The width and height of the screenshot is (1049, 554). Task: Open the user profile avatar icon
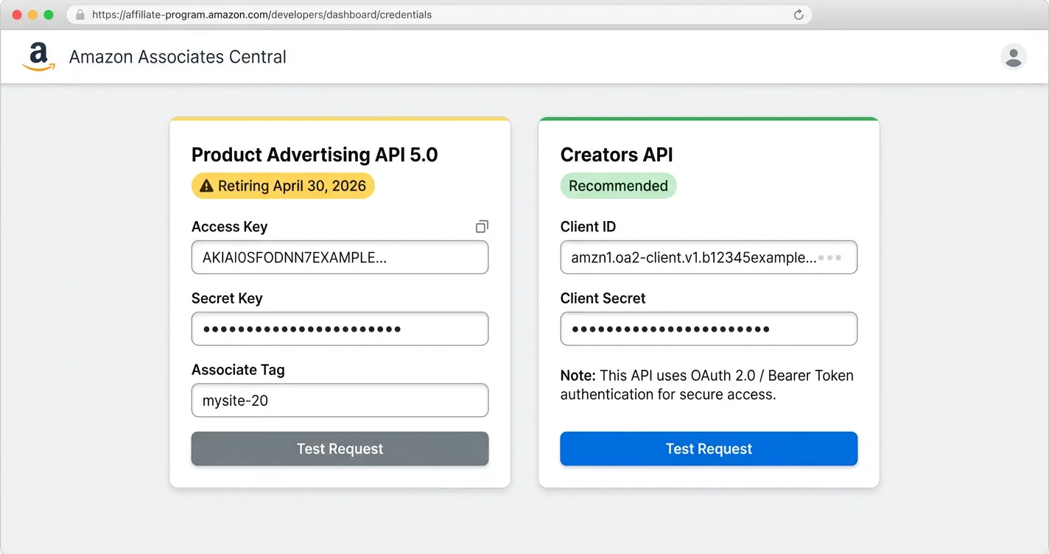[1013, 56]
